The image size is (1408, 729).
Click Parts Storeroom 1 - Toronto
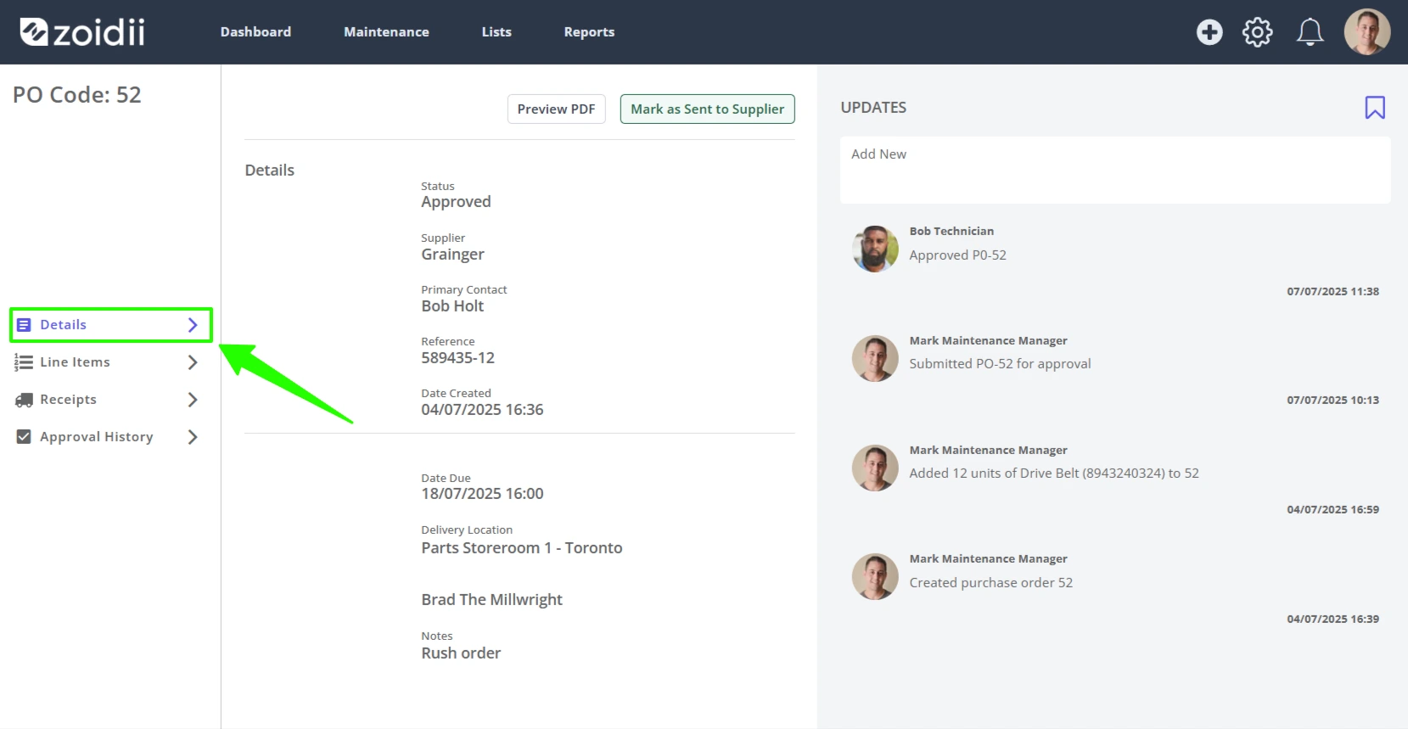[x=522, y=548]
